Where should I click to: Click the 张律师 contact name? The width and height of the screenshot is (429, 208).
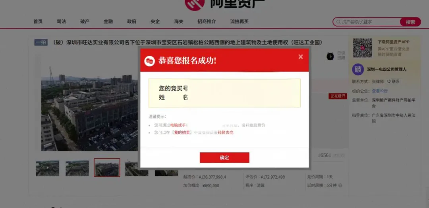pyautogui.click(x=378, y=82)
